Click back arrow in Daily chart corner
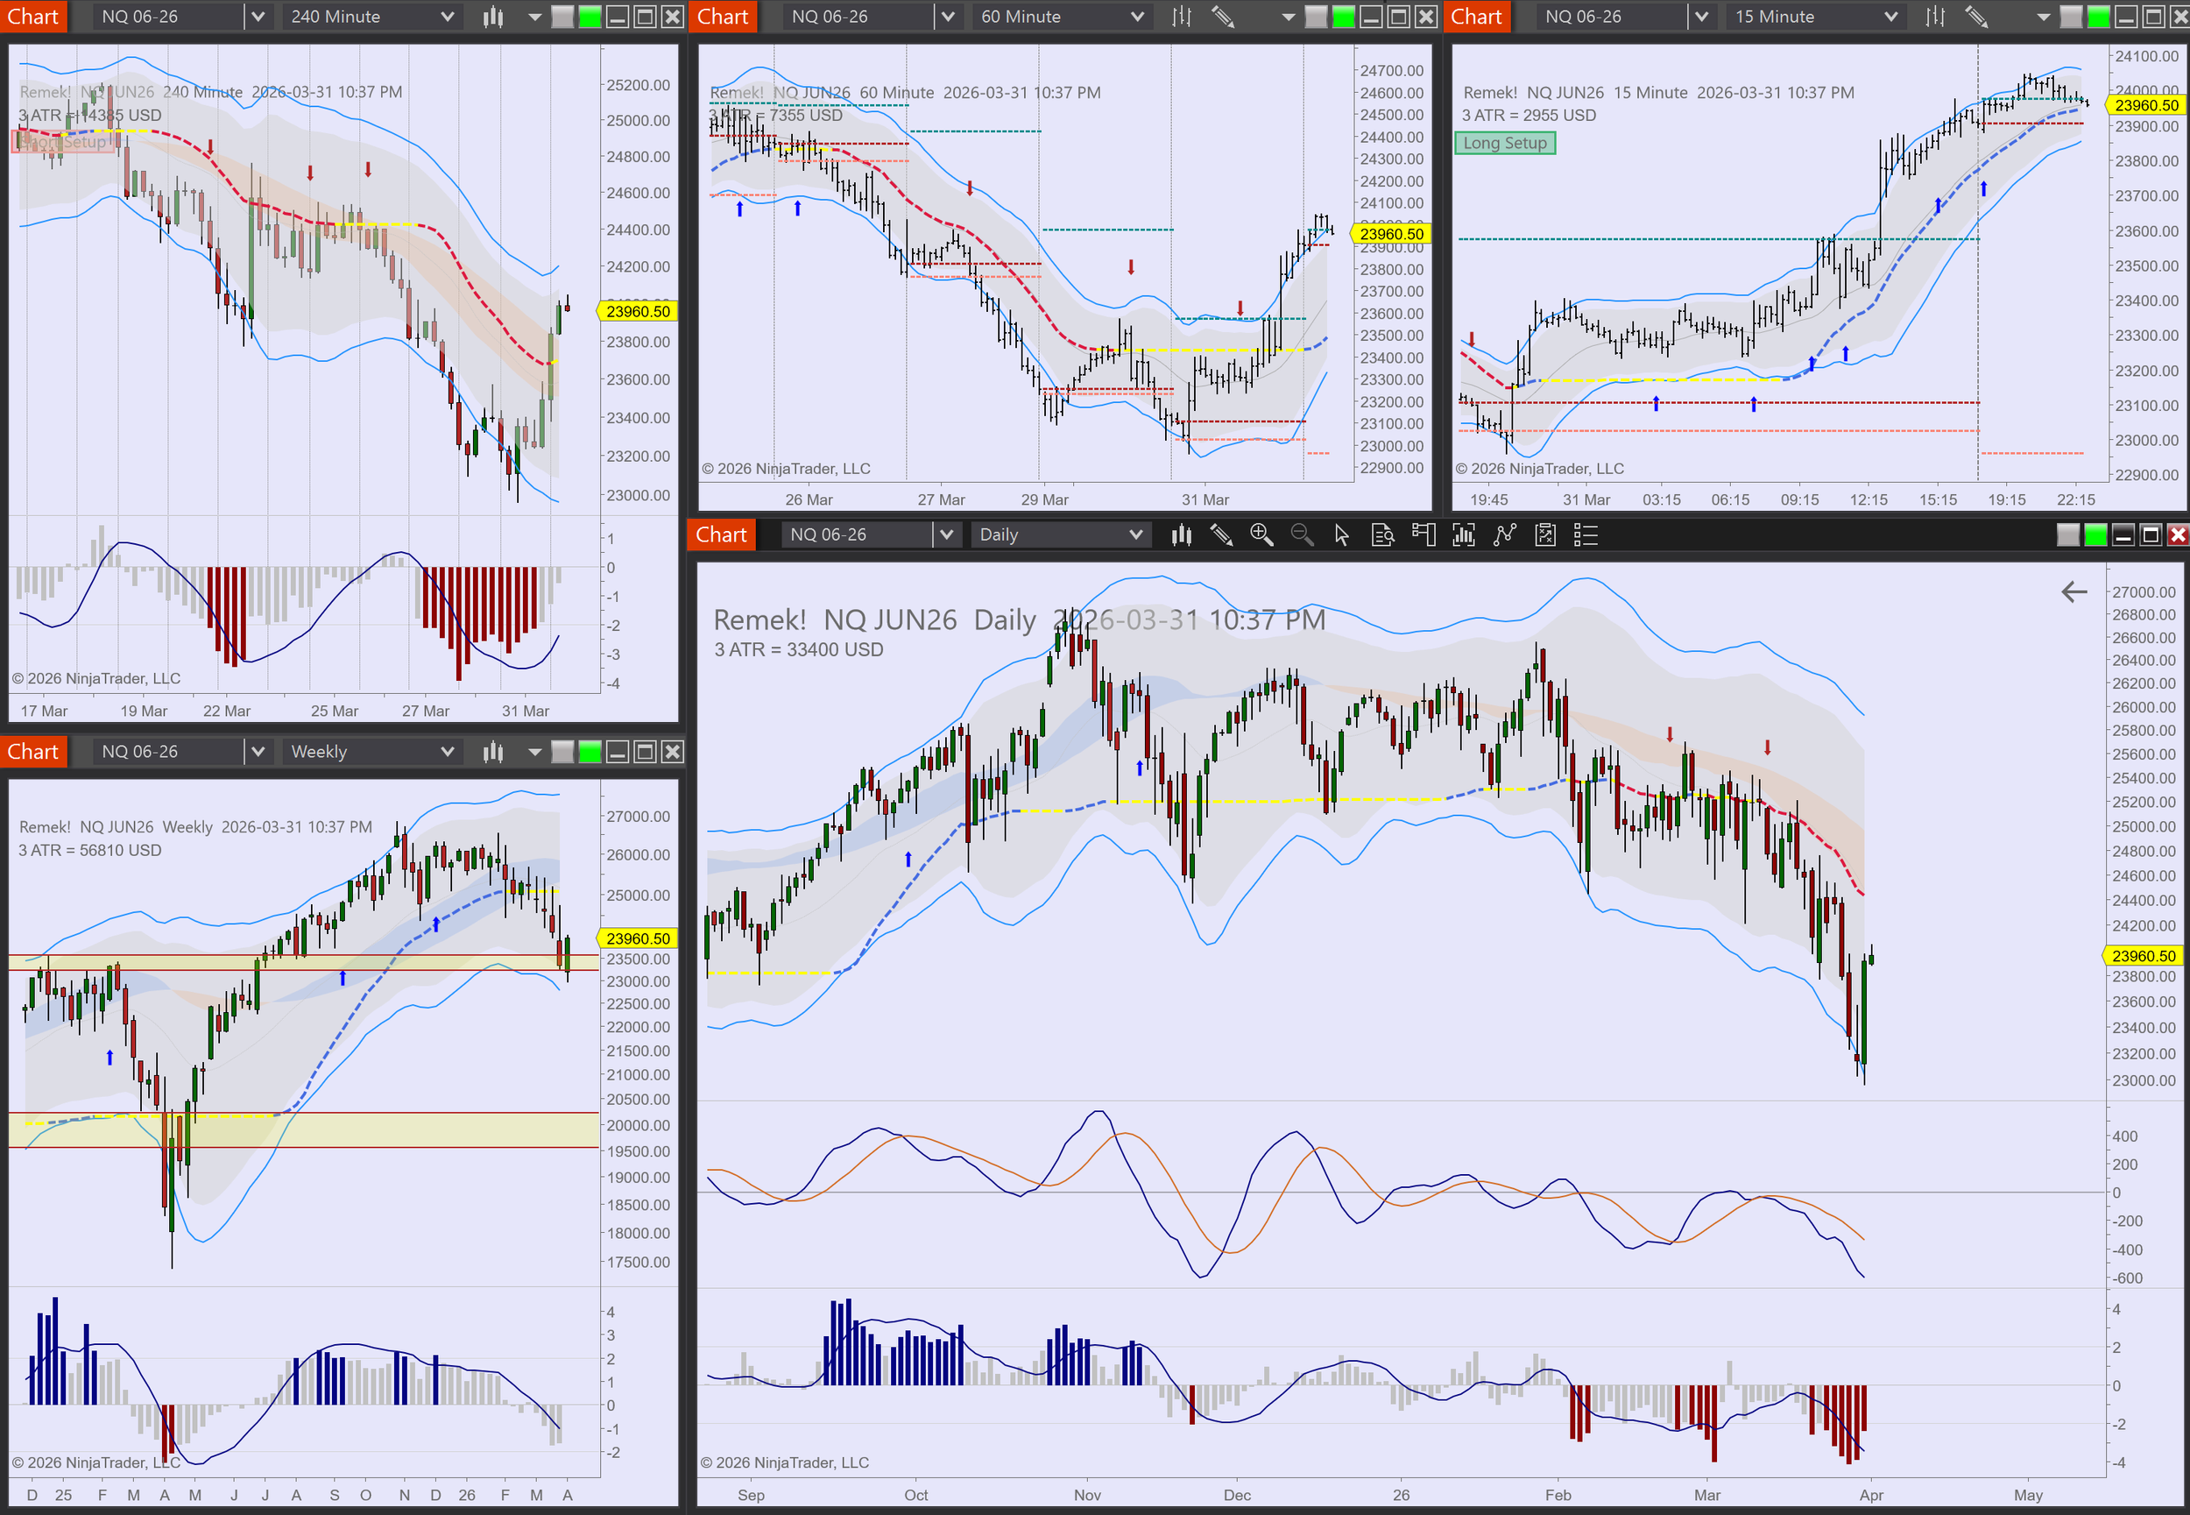 [x=2074, y=592]
